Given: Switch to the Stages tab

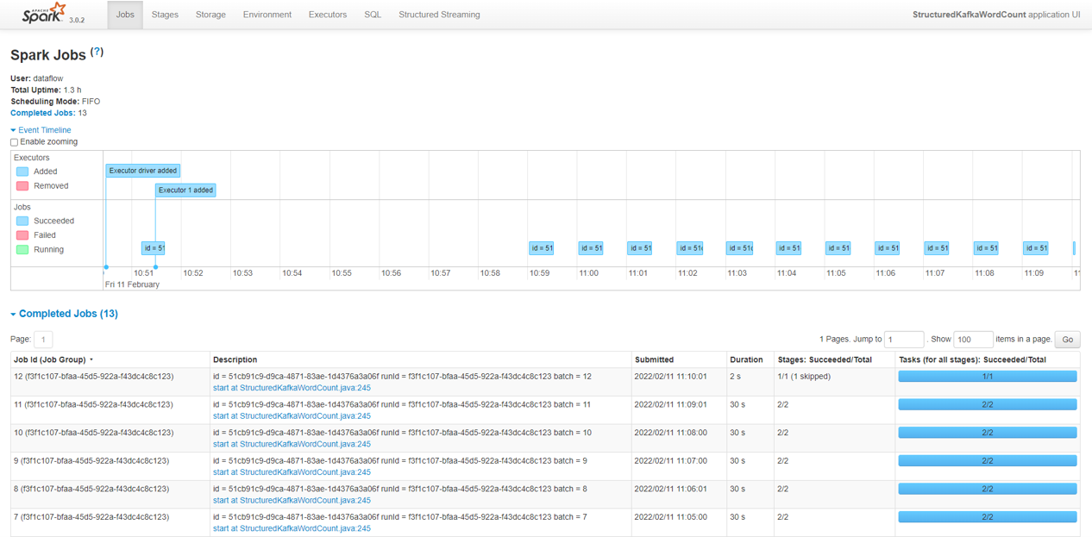Looking at the screenshot, I should (165, 15).
